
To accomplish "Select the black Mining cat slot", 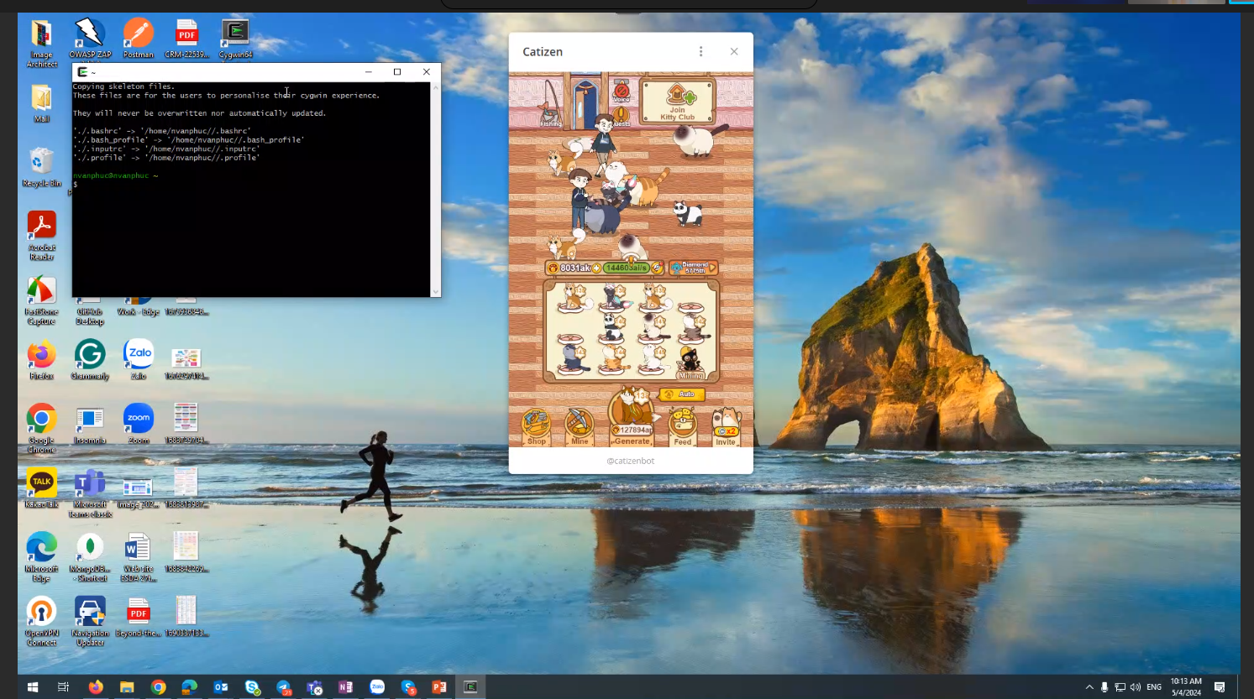I will coord(691,362).
